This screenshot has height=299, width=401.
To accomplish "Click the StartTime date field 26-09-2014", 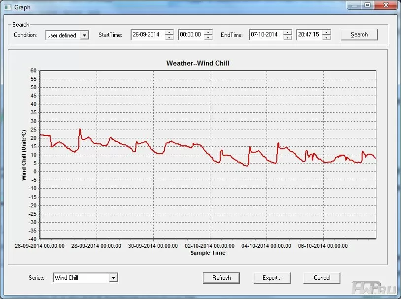I will (x=148, y=34).
